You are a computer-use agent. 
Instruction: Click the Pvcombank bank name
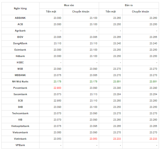pyautogui.click(x=20, y=88)
